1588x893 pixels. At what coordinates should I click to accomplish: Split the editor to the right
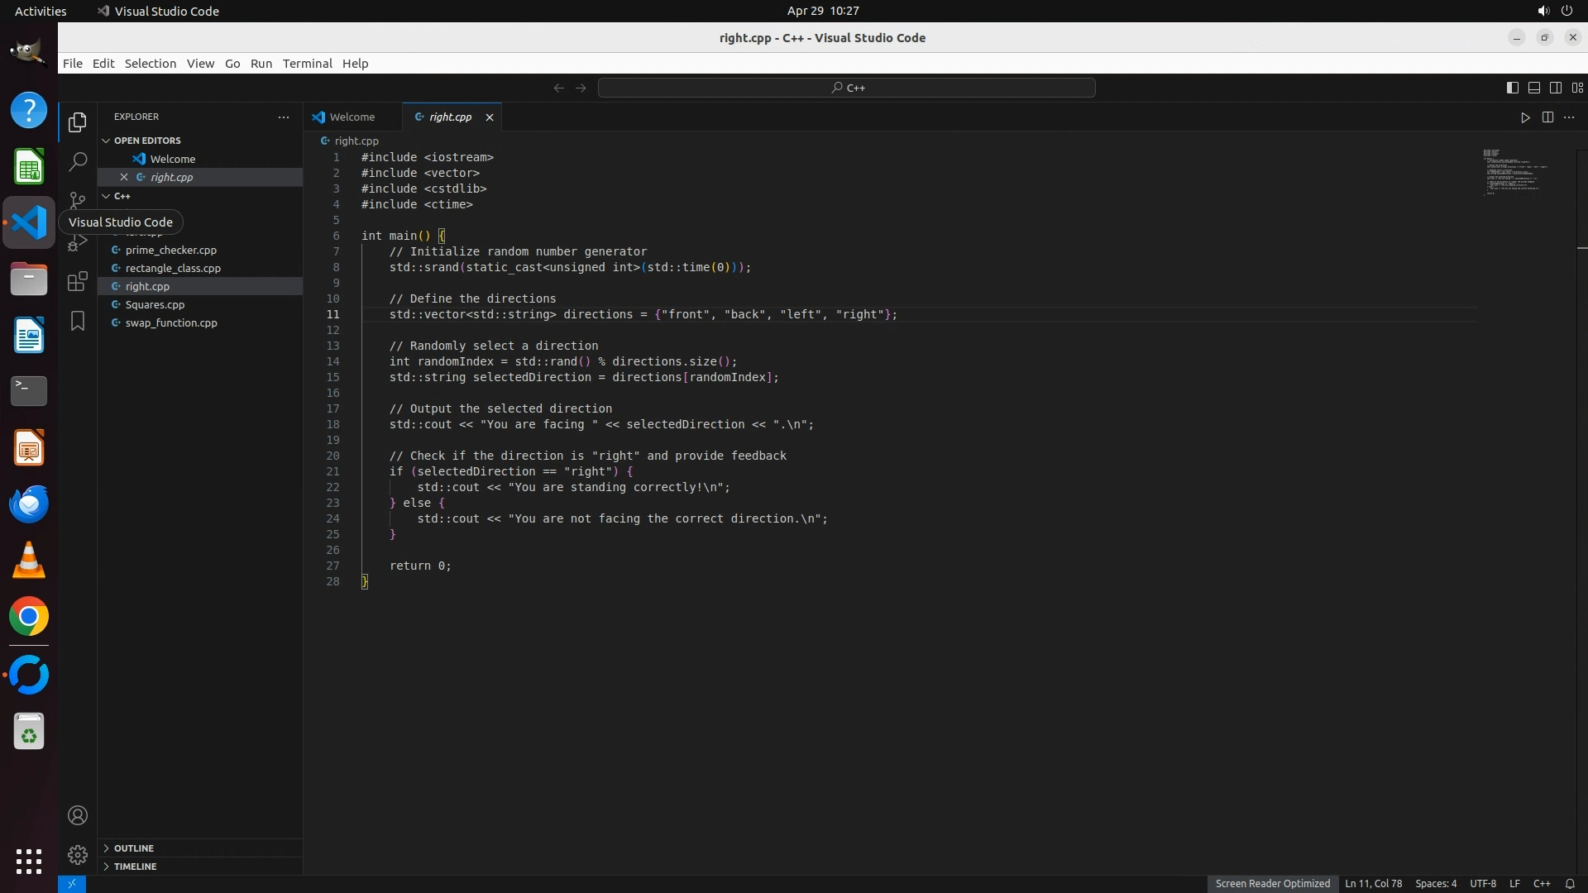[x=1547, y=117]
